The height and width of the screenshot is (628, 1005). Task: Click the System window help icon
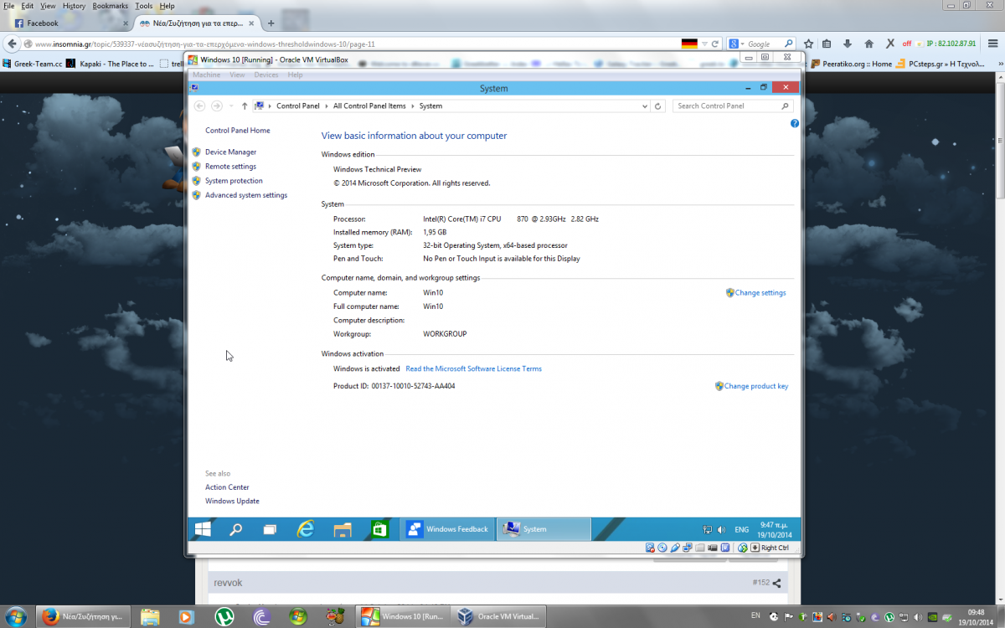click(x=795, y=123)
